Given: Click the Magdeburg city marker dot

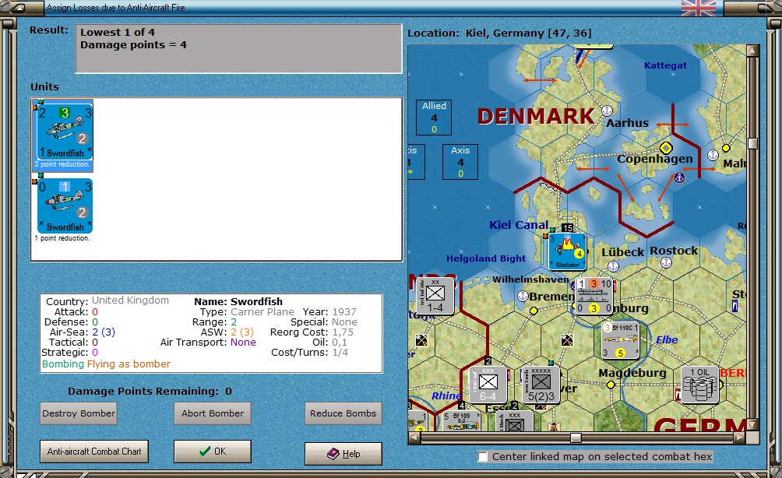Looking at the screenshot, I should (611, 385).
